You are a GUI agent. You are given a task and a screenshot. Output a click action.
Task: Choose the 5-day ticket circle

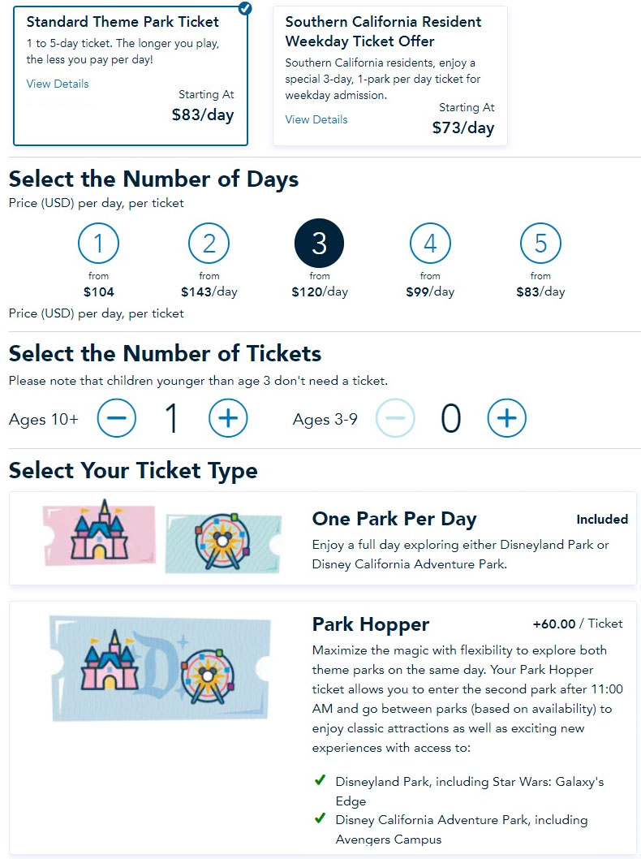[x=540, y=244]
